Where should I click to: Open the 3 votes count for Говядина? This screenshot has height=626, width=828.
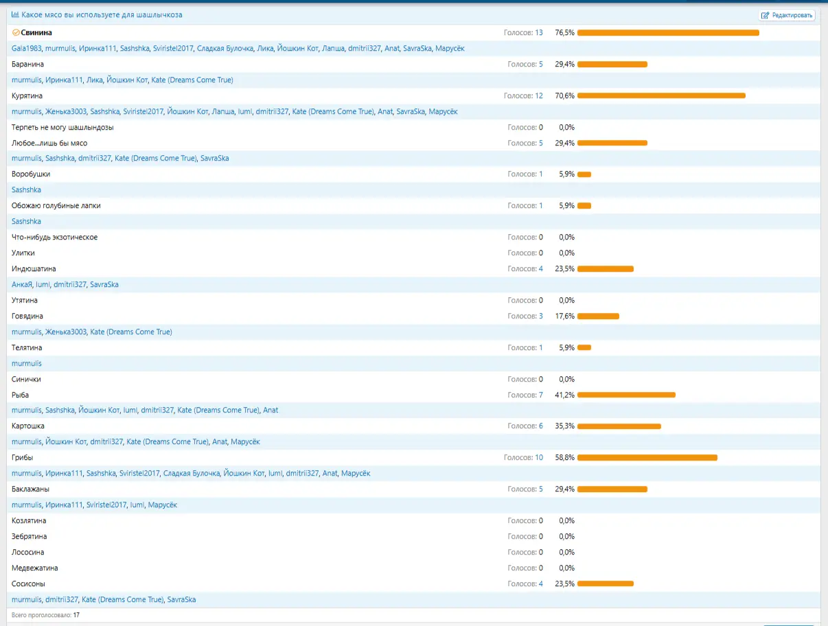coord(541,316)
